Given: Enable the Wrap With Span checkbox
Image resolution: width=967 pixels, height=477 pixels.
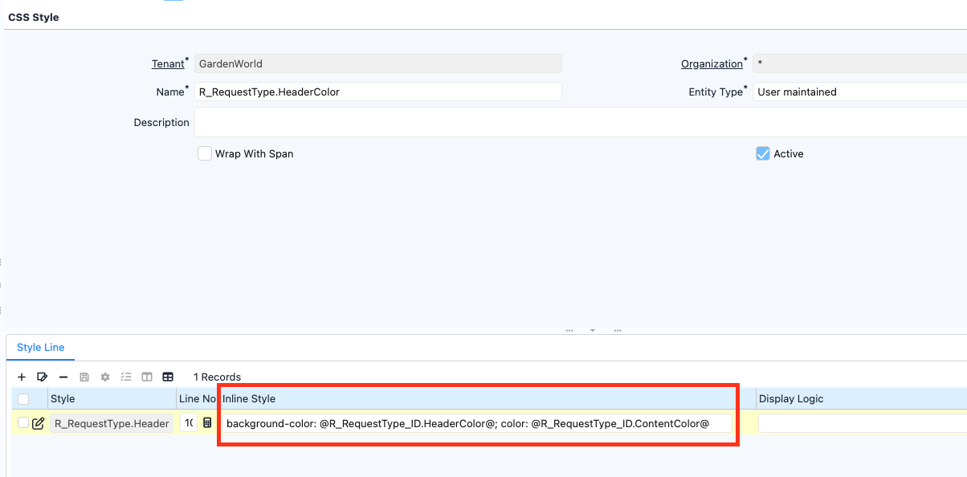Looking at the screenshot, I should 205,153.
